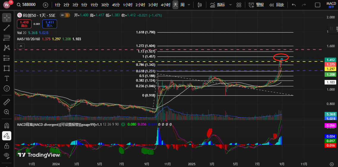Select the ruler measure tool
Viewport: 338px width, 167px height.
click(x=7, y=102)
